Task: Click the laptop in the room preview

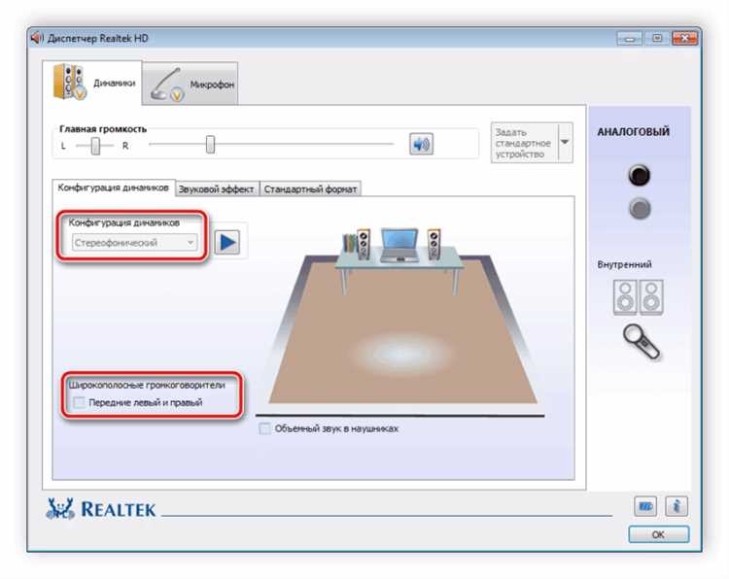Action: point(399,245)
